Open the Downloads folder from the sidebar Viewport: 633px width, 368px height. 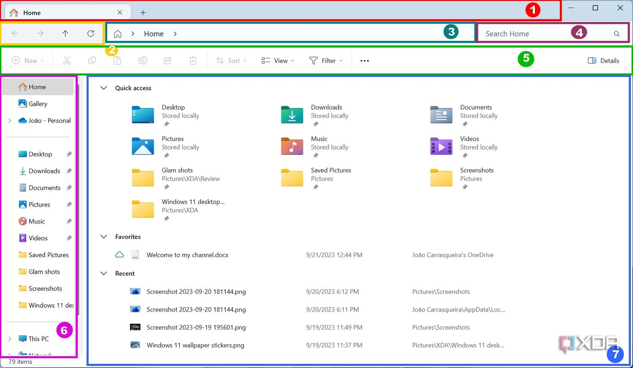point(43,171)
